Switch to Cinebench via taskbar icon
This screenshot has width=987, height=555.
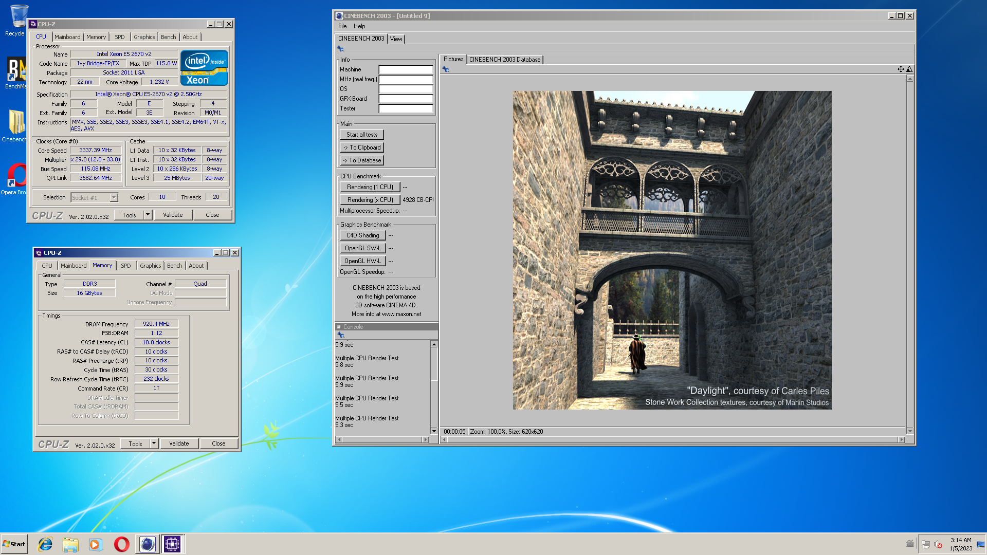(x=147, y=544)
